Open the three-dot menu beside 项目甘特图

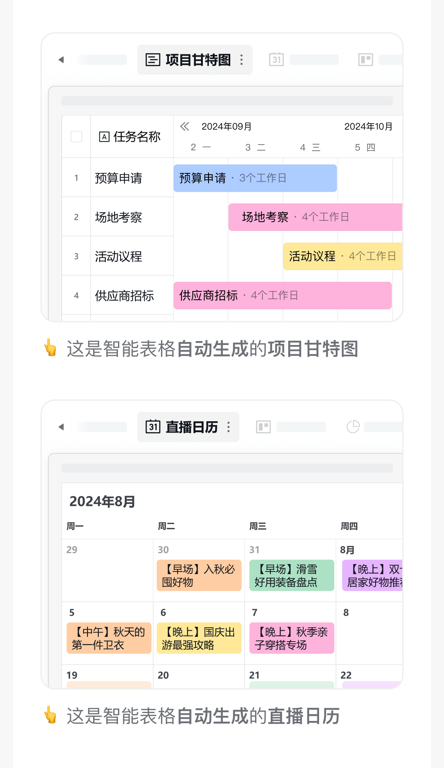click(x=242, y=60)
